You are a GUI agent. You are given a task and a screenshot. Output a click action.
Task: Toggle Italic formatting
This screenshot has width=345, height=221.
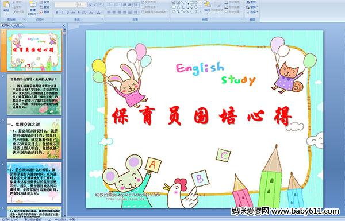pos(62,13)
